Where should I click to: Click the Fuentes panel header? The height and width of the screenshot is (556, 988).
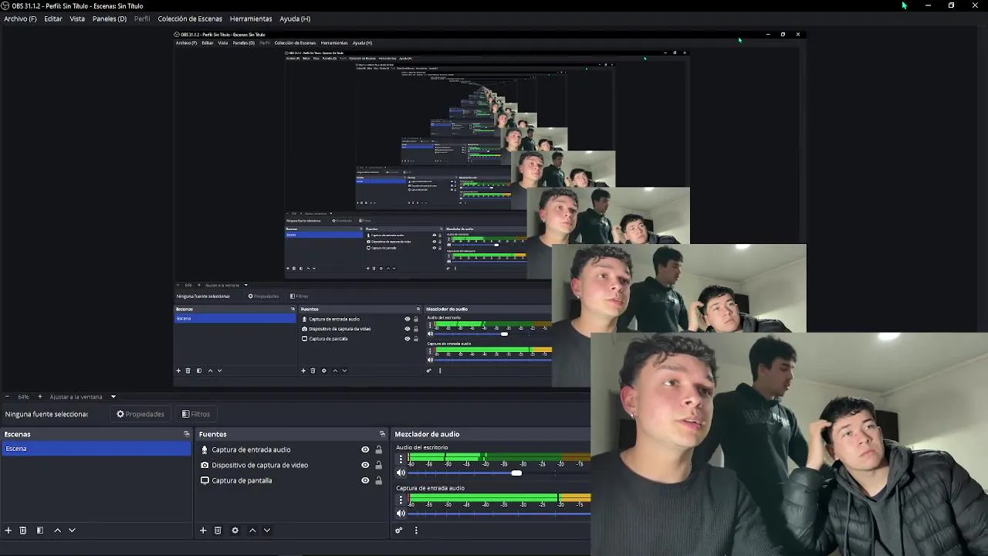click(212, 434)
